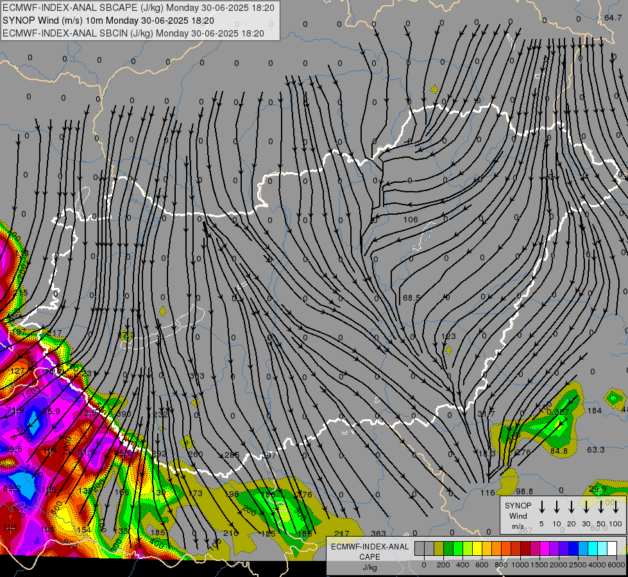The image size is (628, 577).
Task: Select the orange 800 J/kg legend swatch
Action: tap(496, 549)
